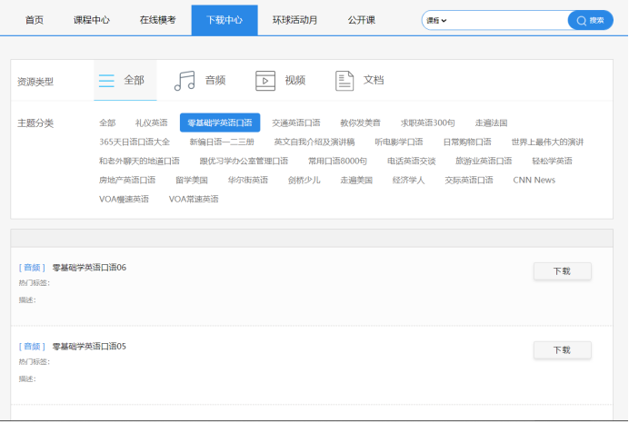Choose 新编日语一二三册 topic

click(222, 142)
